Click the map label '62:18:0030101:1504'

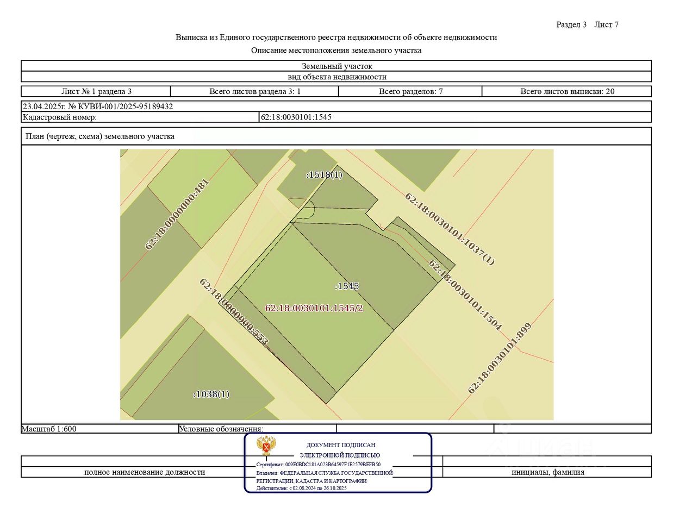pyautogui.click(x=465, y=295)
